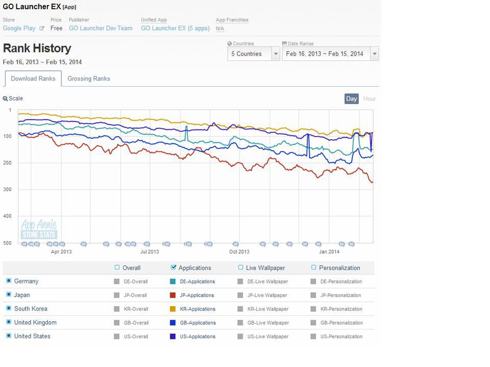The image size is (490, 367).
Task: Toggle the Japan country row icon
Action: (x=9, y=295)
